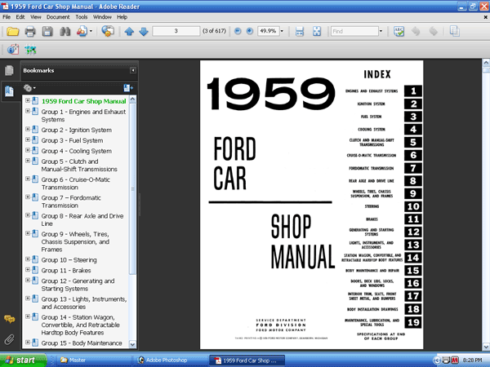Screen dimensions: 490x367
Task: Click the copy pages icon in toolbar
Action: click(x=454, y=31)
